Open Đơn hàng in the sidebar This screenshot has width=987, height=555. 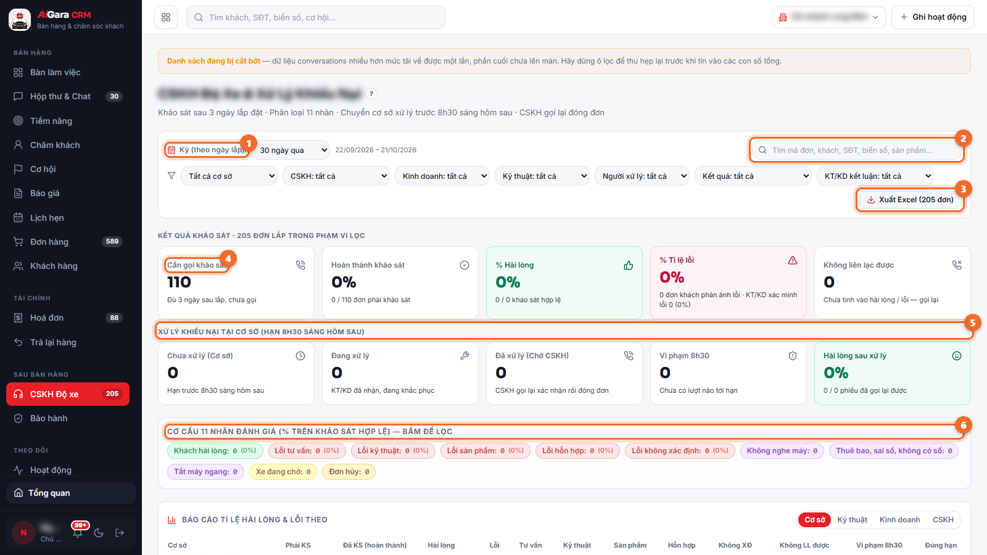coord(68,242)
